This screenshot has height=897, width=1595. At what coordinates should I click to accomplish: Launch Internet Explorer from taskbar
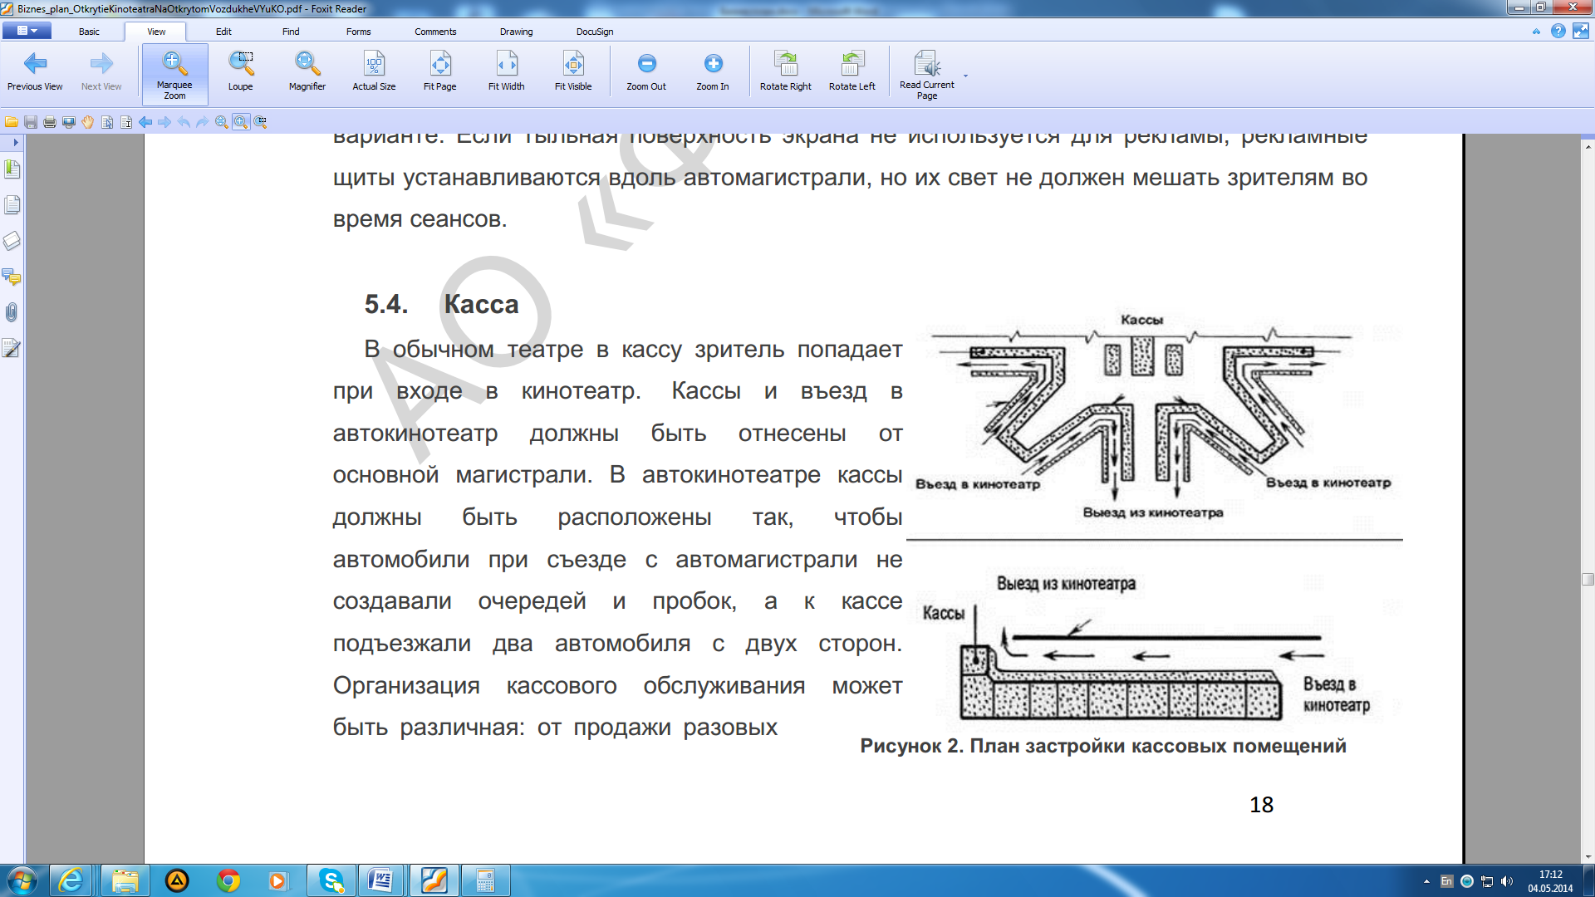point(71,880)
